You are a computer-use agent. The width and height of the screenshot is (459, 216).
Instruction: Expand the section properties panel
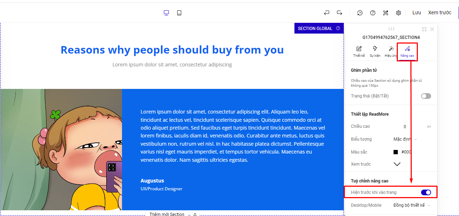tap(424, 29)
